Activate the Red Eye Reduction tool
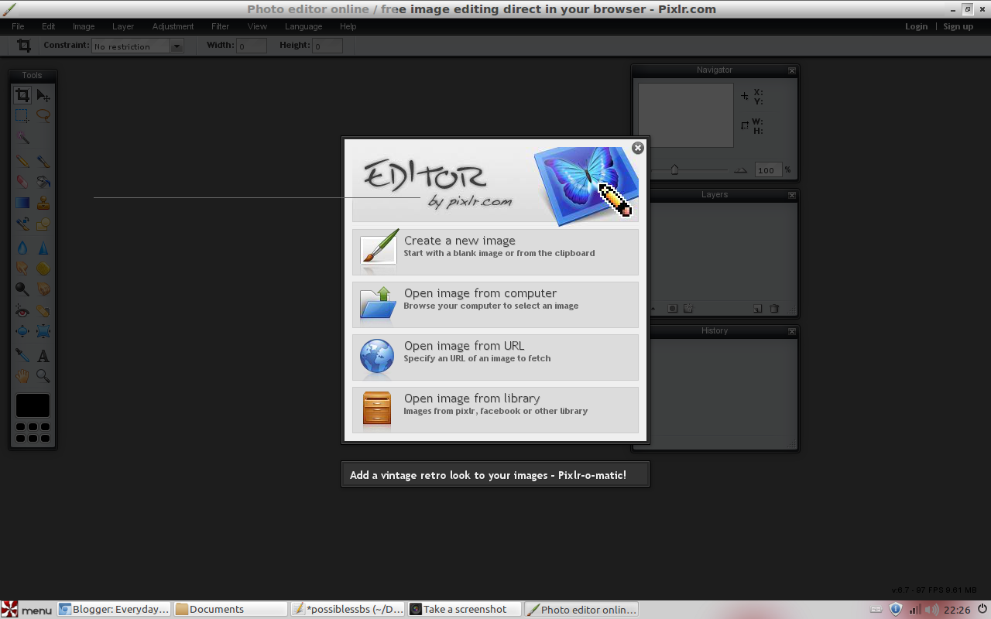Screen dimensions: 991x619 [22, 311]
